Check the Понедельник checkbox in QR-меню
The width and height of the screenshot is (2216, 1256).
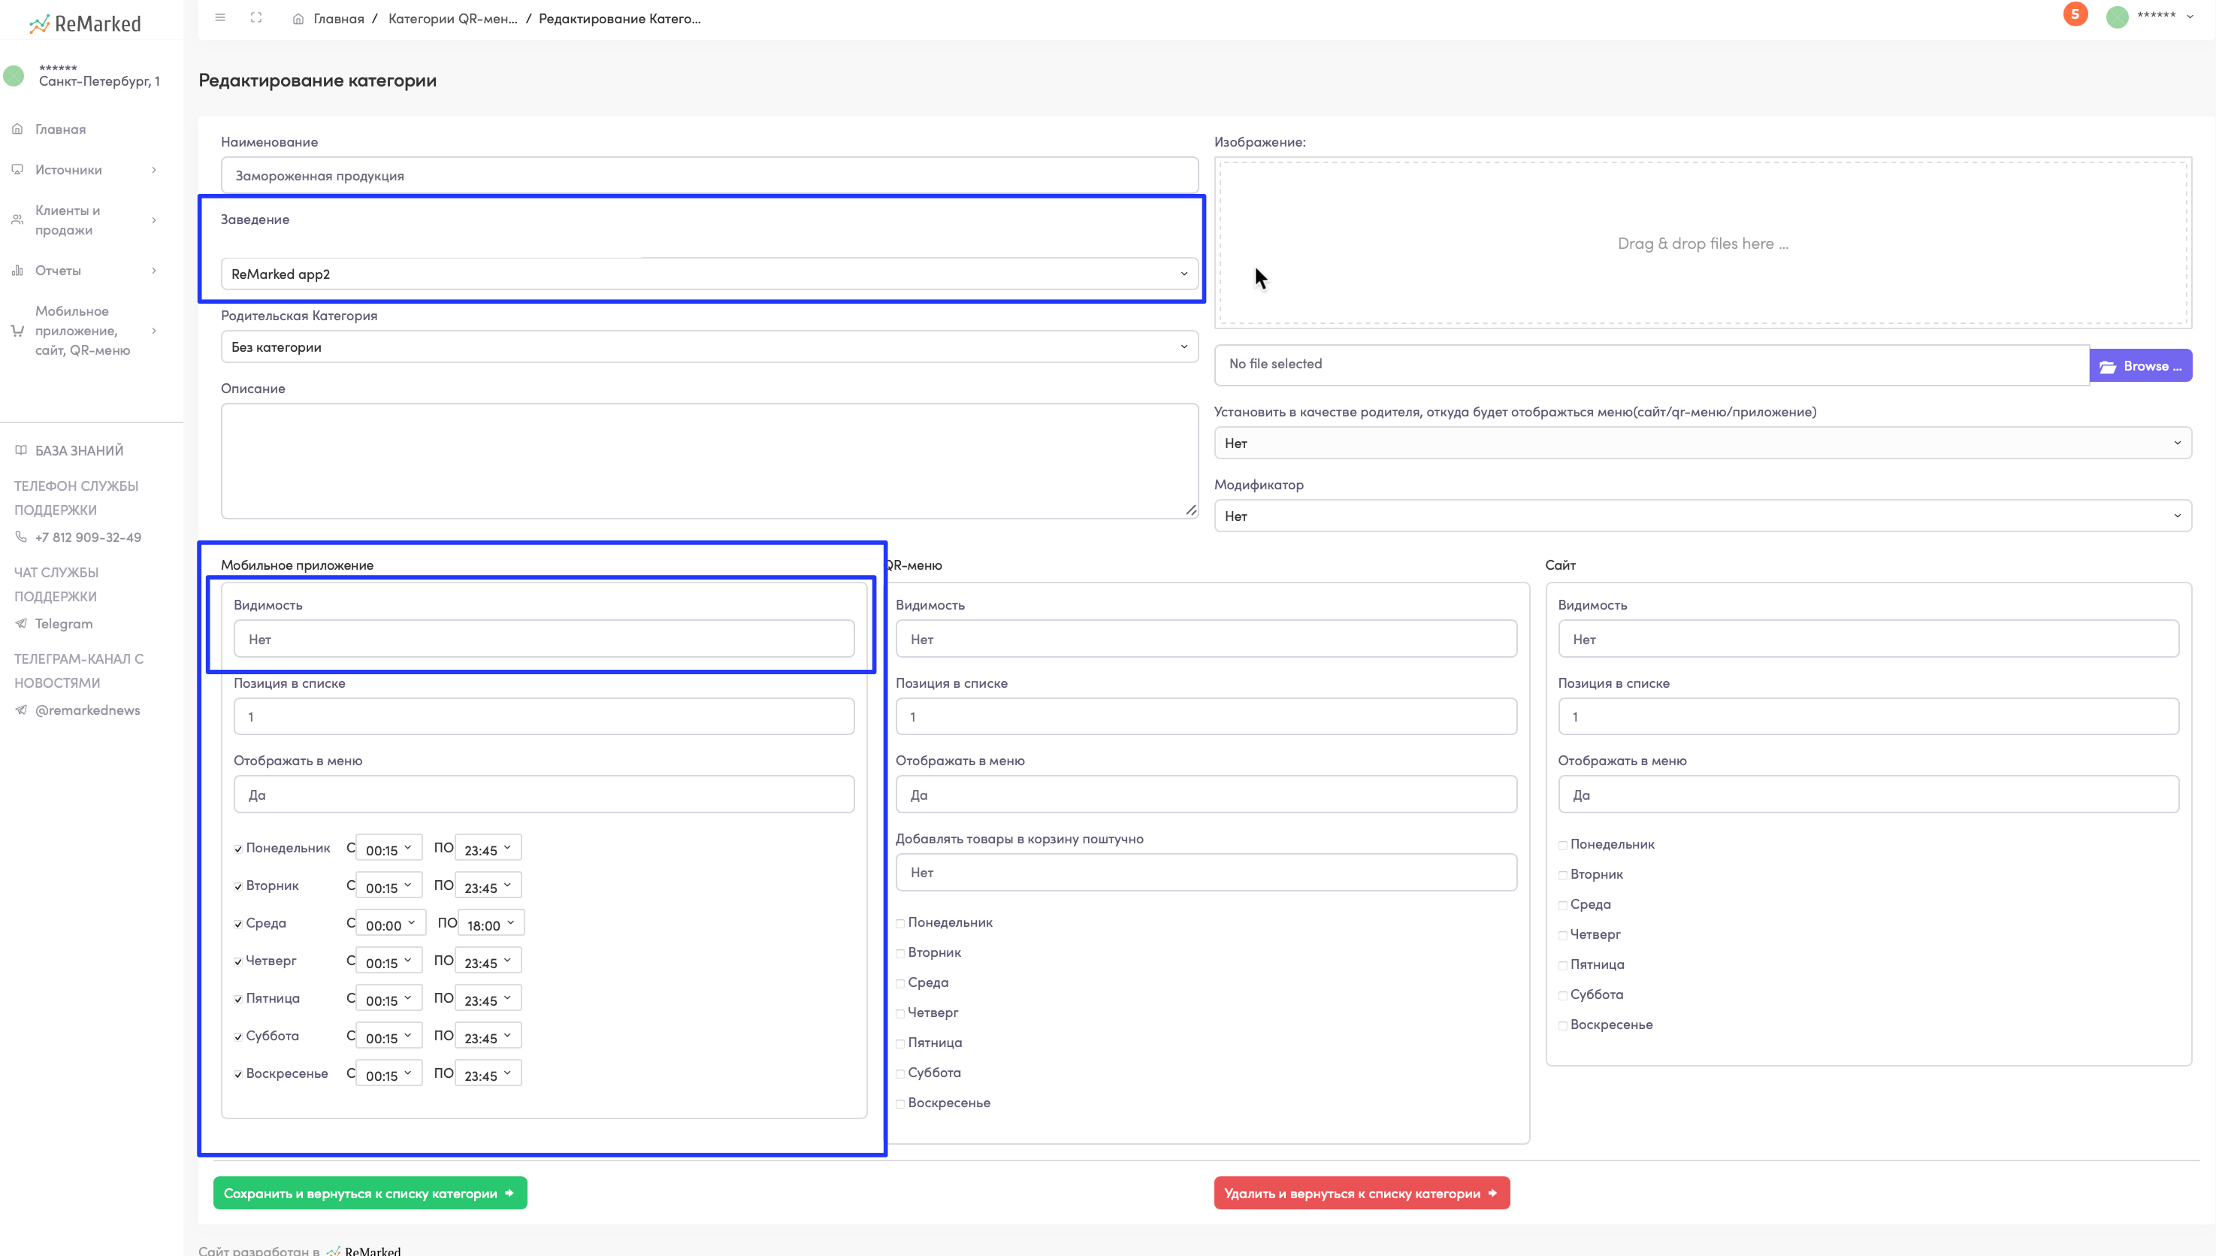pos(900,924)
